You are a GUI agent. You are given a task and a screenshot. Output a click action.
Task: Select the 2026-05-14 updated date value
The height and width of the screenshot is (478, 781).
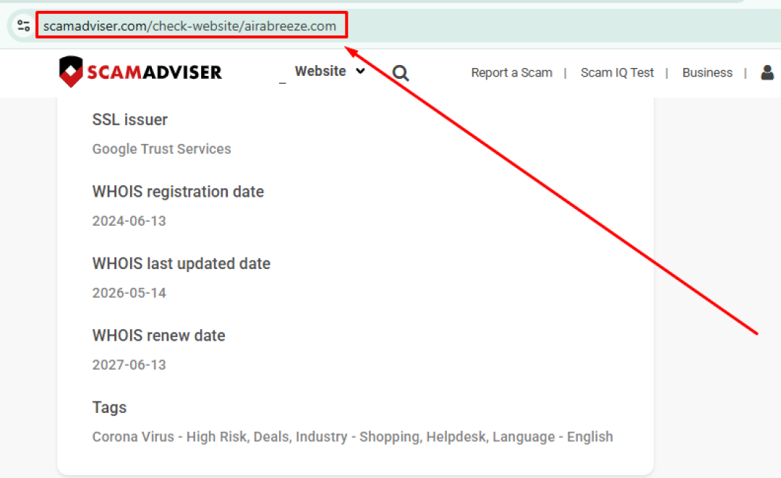click(x=129, y=293)
